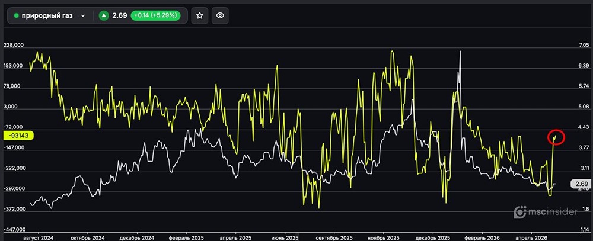Viewport: 593px width, 241px height.
Task: Click the green up-triangle price icon
Action: 104,16
